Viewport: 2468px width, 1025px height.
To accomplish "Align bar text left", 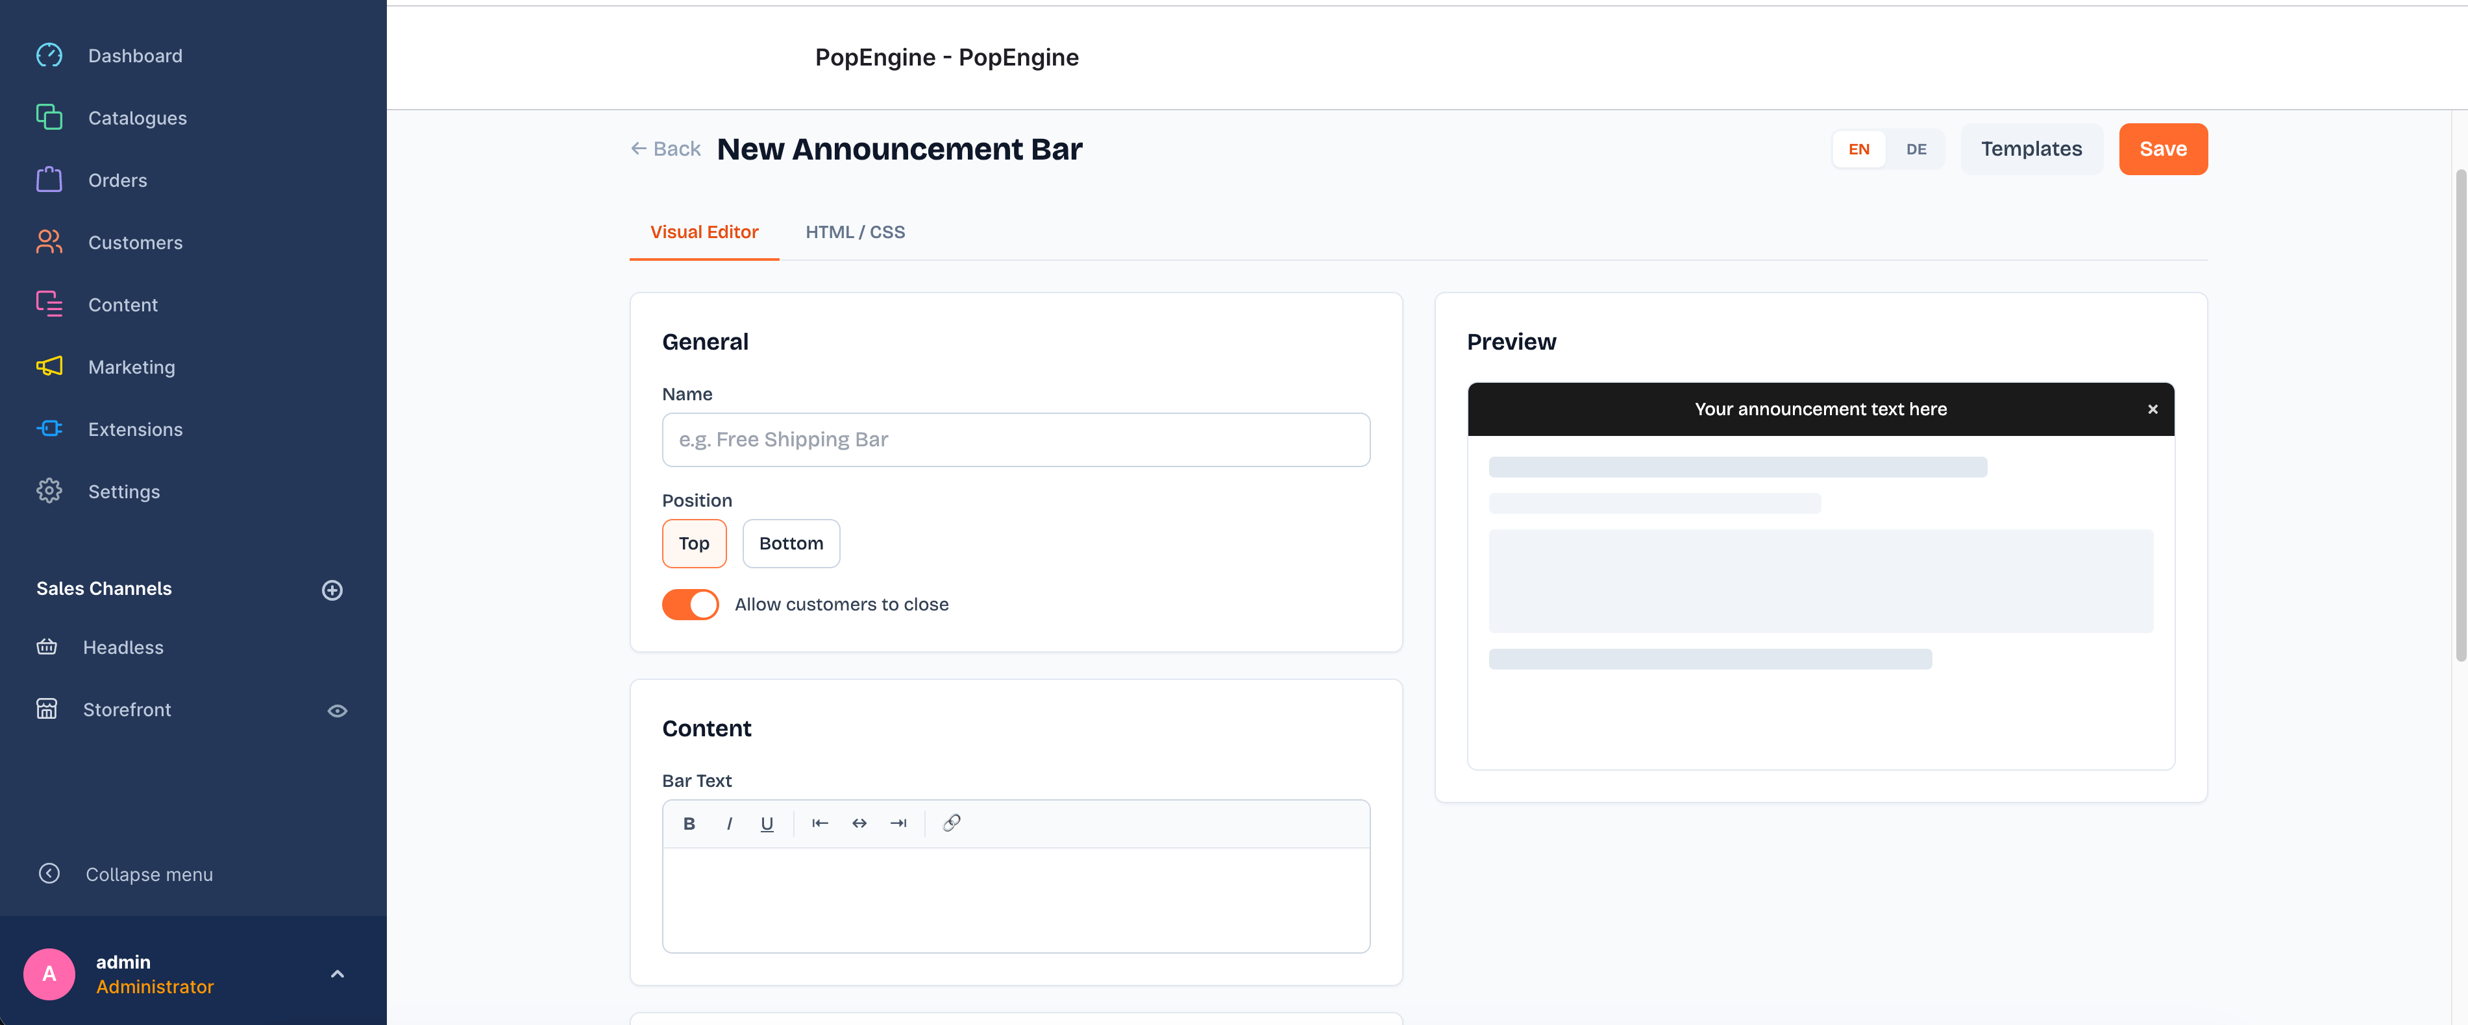I will [820, 823].
